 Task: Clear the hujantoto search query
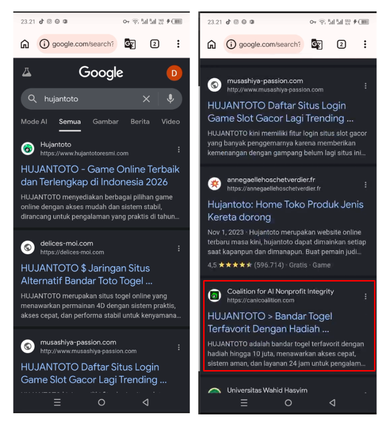pyautogui.click(x=146, y=99)
